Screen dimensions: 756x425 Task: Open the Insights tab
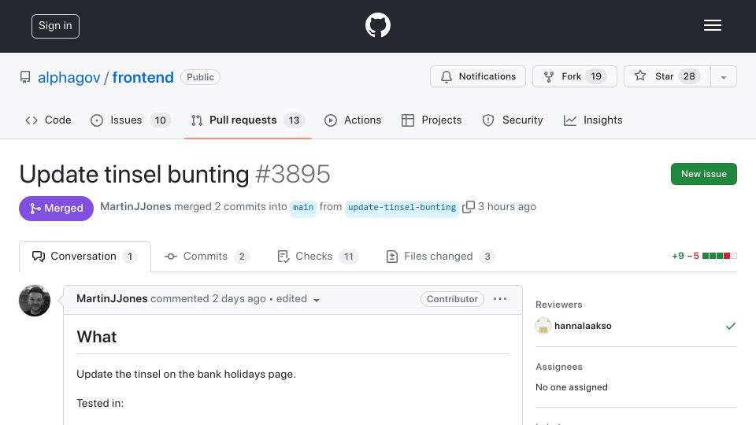tap(593, 120)
